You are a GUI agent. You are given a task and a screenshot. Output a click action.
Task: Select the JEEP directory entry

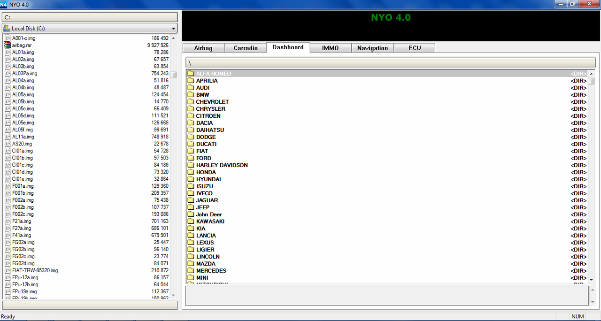pyautogui.click(x=387, y=207)
